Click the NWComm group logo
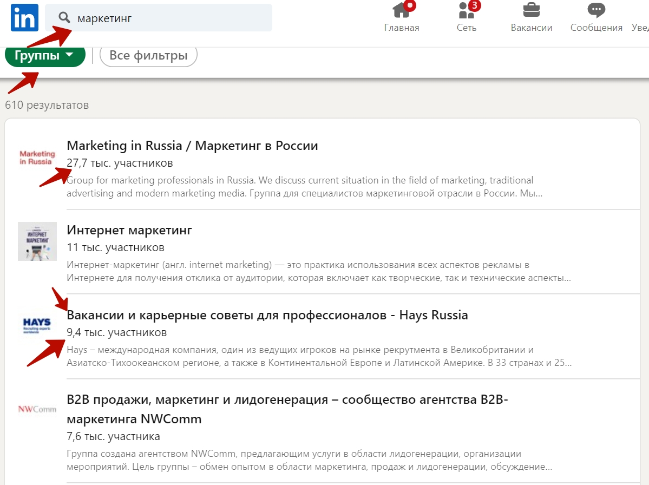The image size is (649, 485). pyautogui.click(x=37, y=409)
